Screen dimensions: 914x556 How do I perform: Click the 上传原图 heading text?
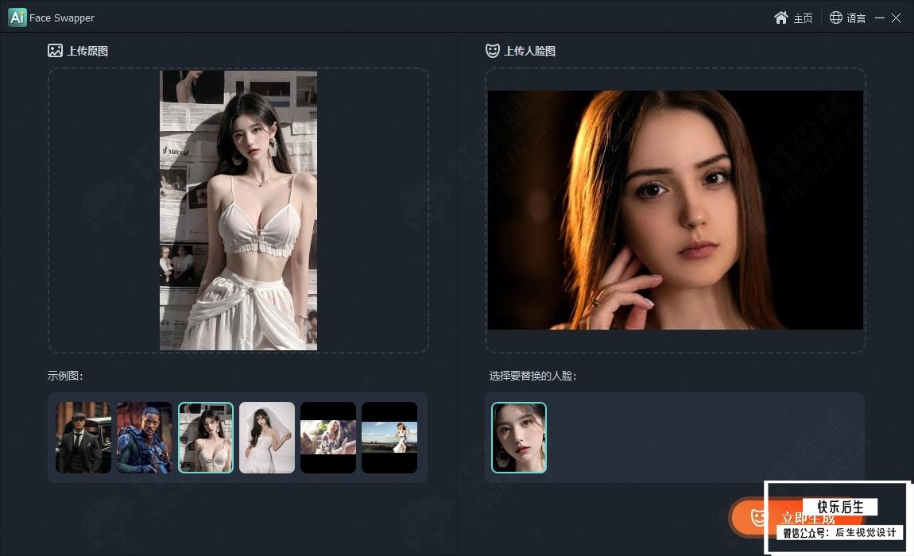[x=87, y=51]
